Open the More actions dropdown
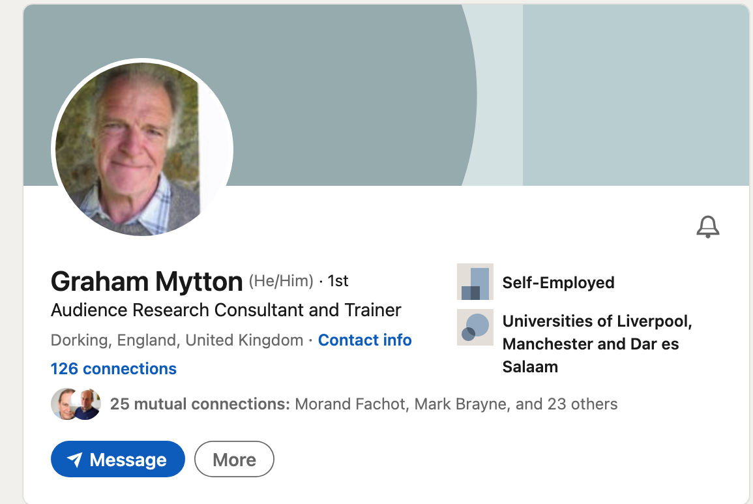The width and height of the screenshot is (753, 504). coord(234,460)
